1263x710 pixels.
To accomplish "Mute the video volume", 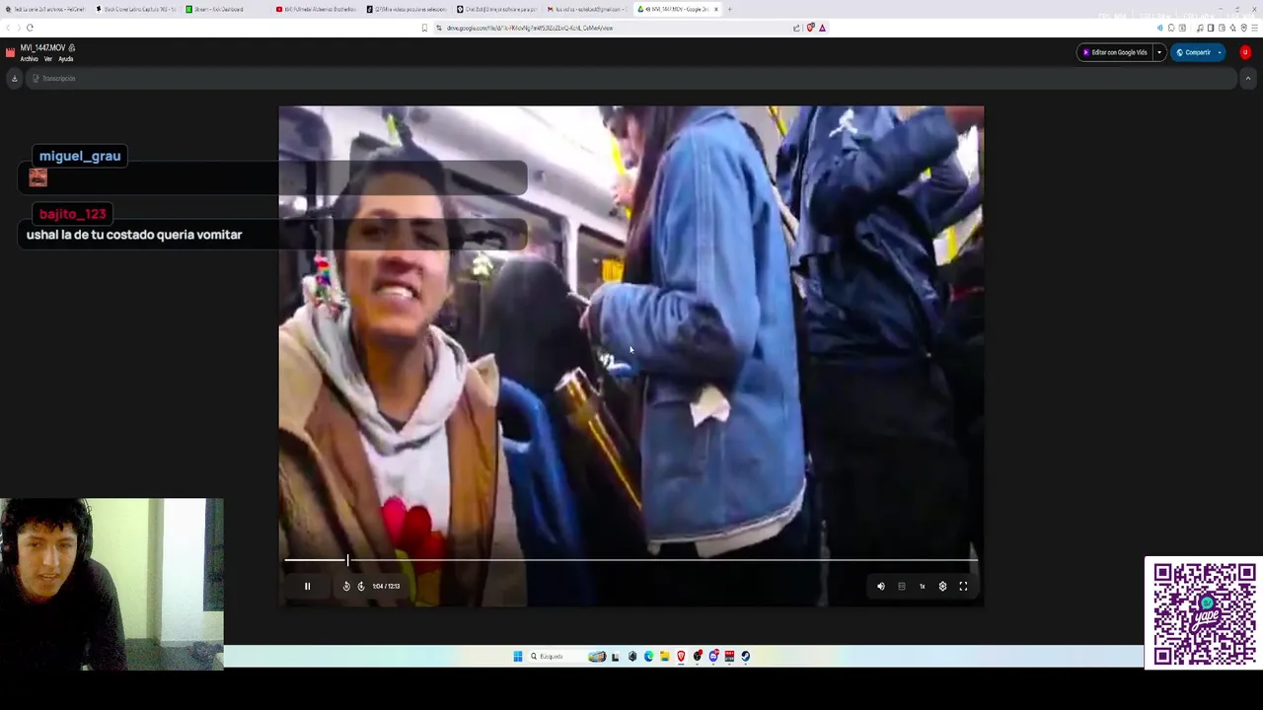I will pos(881,586).
